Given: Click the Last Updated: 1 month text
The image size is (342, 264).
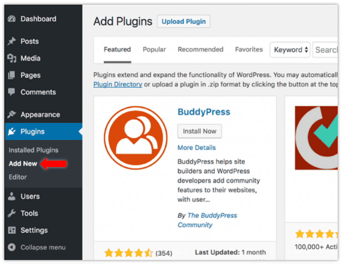Looking at the screenshot, I should coord(230,252).
